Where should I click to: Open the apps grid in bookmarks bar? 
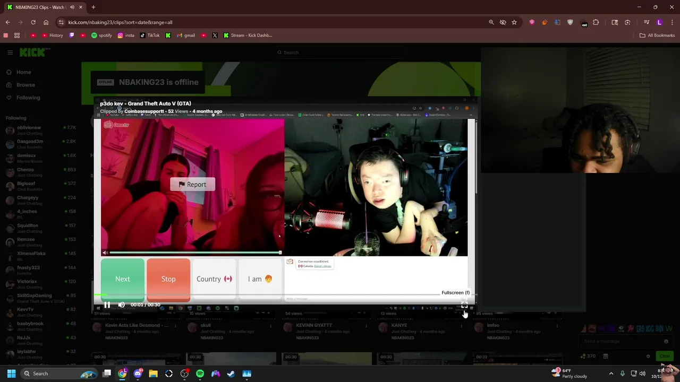(x=17, y=36)
